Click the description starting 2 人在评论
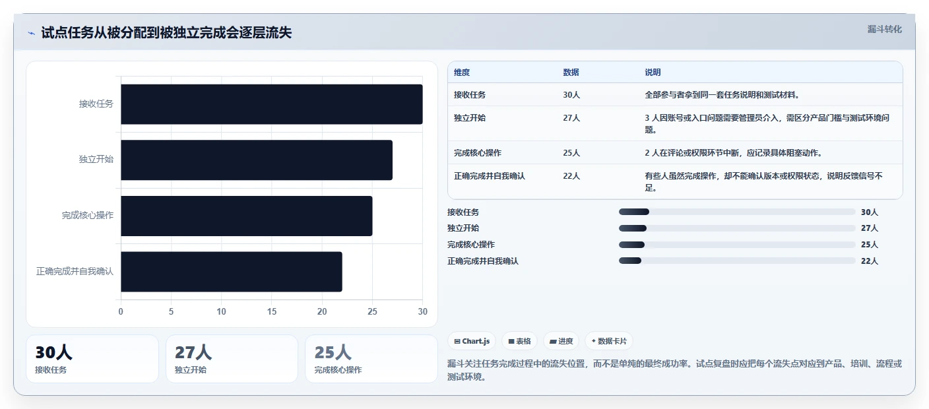This screenshot has width=929, height=409. click(x=734, y=153)
